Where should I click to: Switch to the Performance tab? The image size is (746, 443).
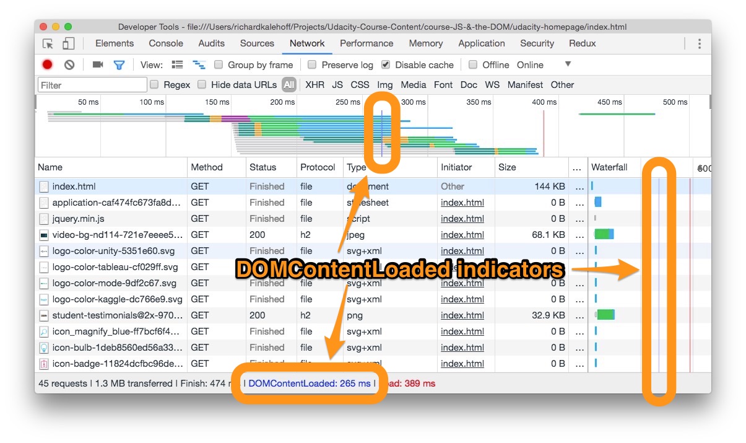coord(366,43)
